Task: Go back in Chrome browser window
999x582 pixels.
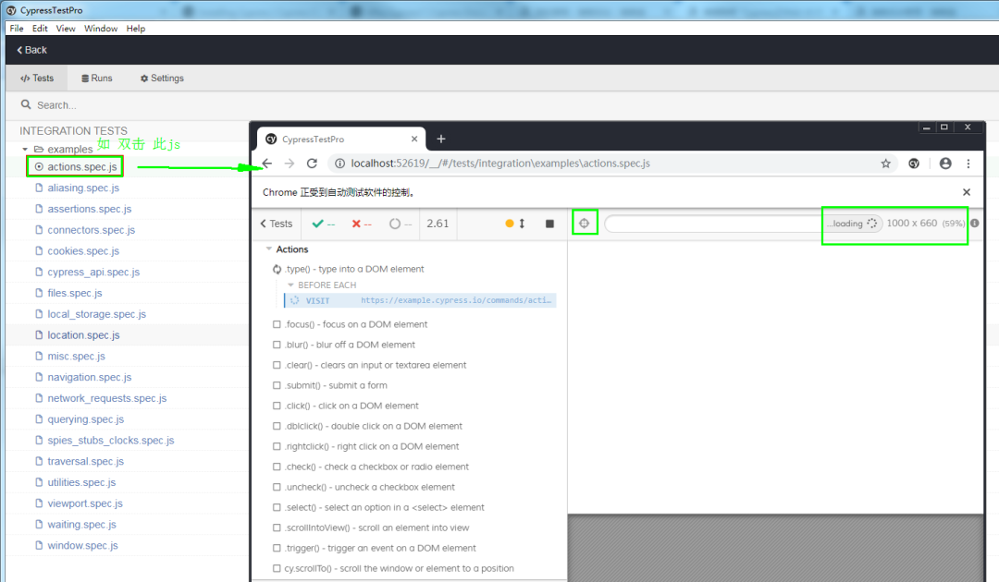Action: pos(267,164)
